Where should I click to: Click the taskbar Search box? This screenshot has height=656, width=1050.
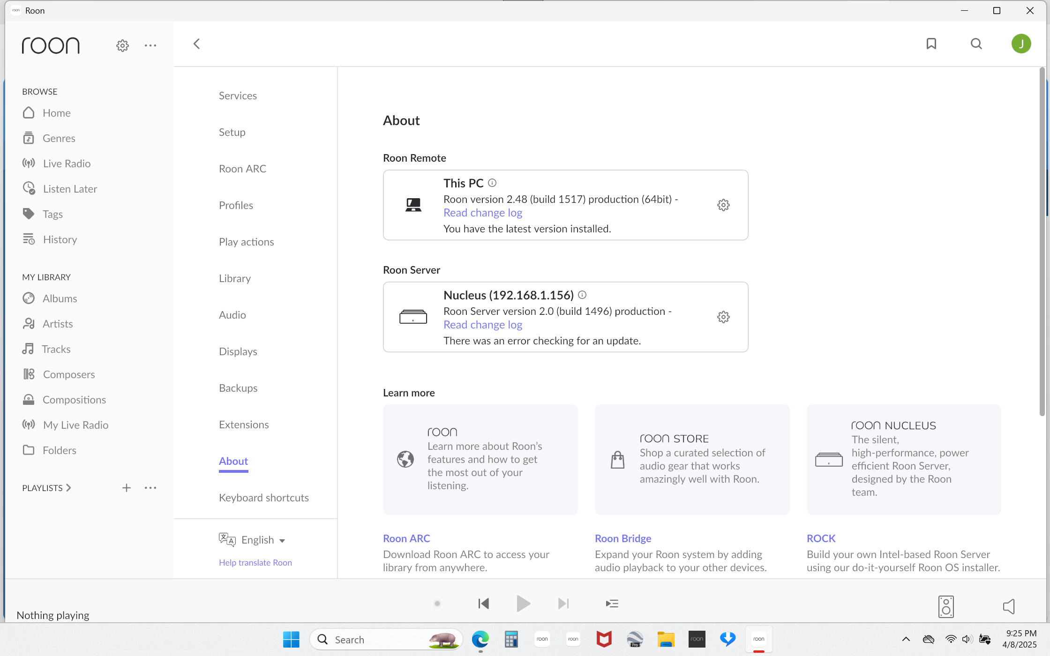click(x=386, y=640)
